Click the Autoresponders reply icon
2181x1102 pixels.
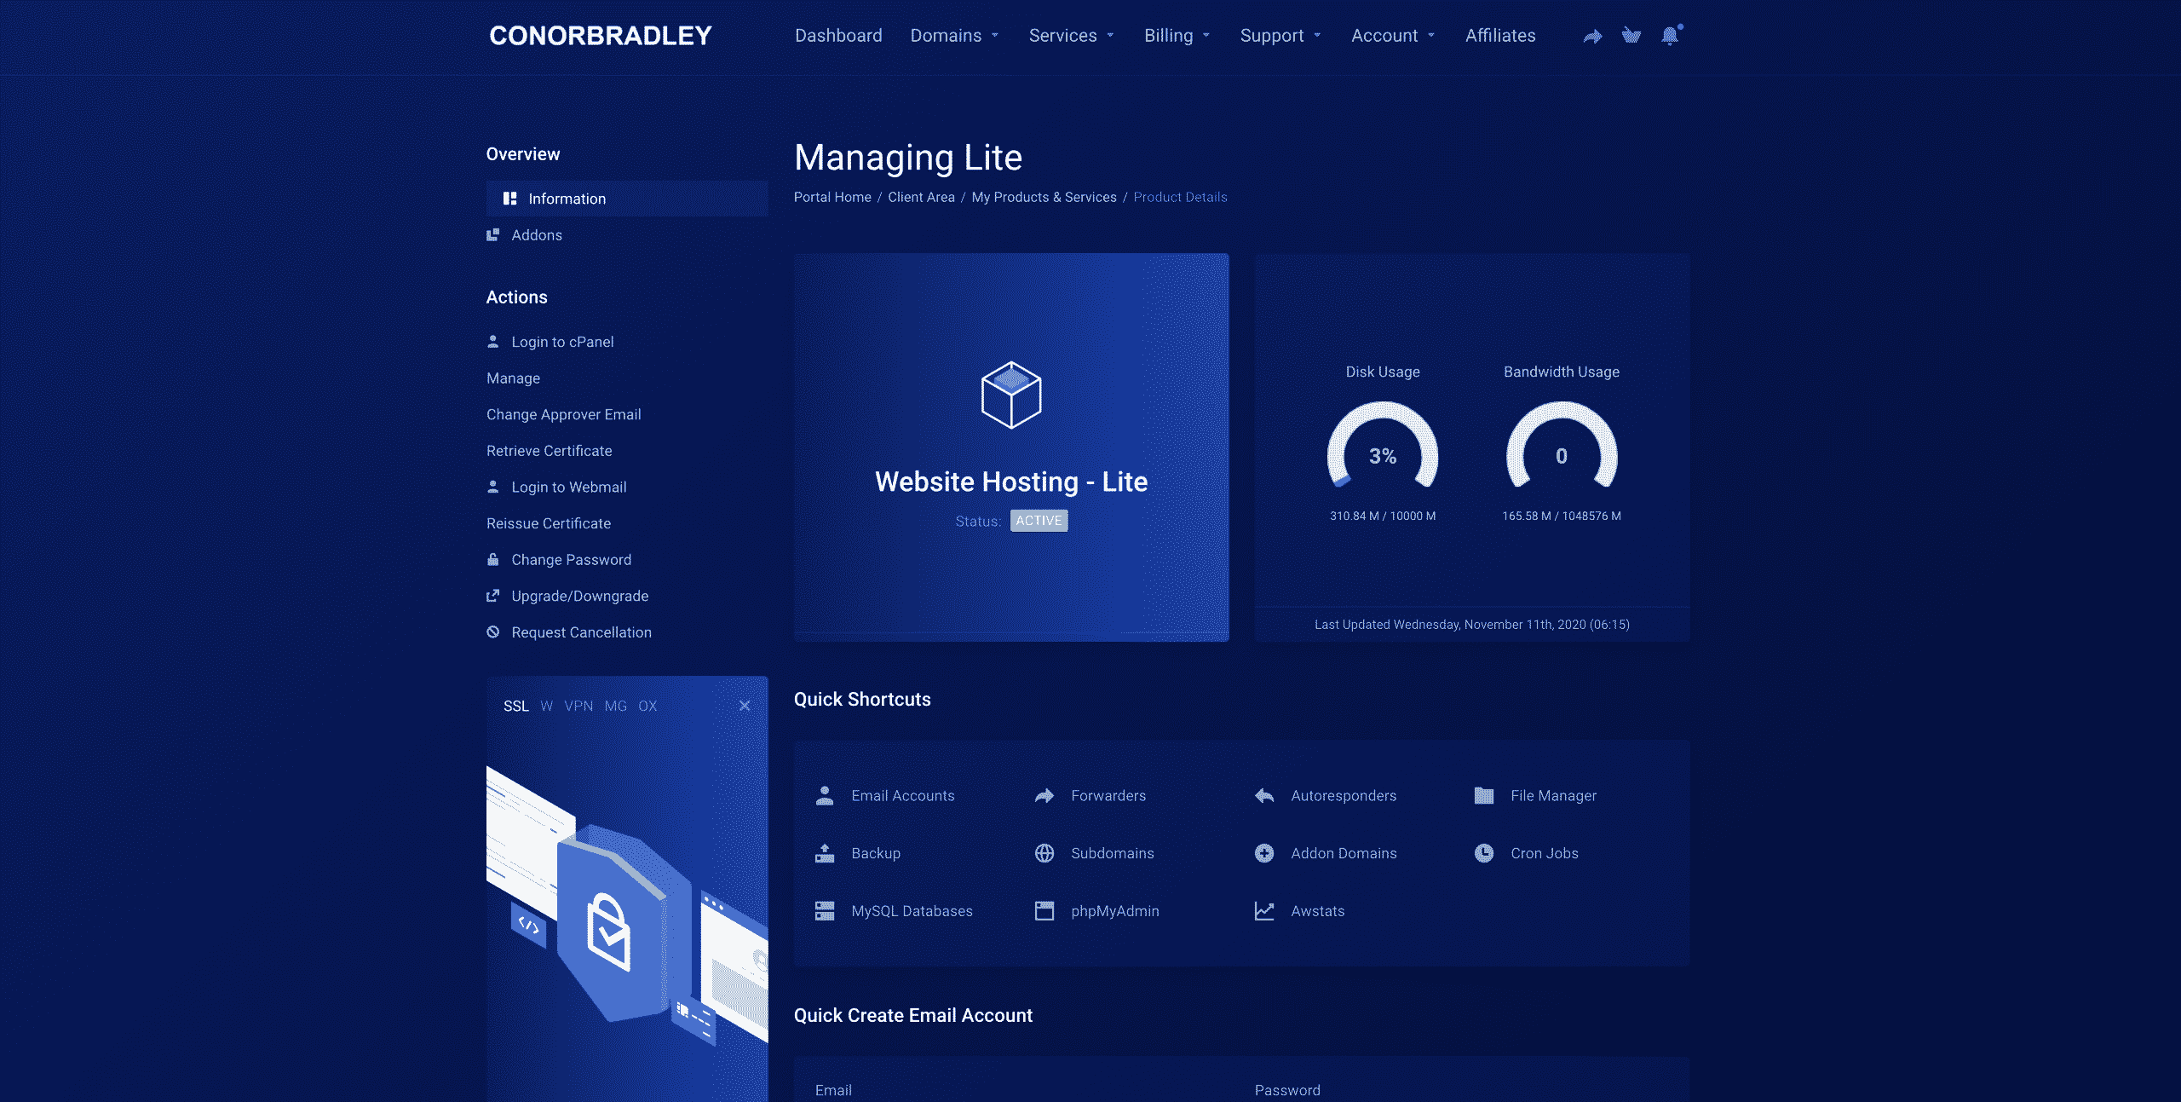(1264, 795)
